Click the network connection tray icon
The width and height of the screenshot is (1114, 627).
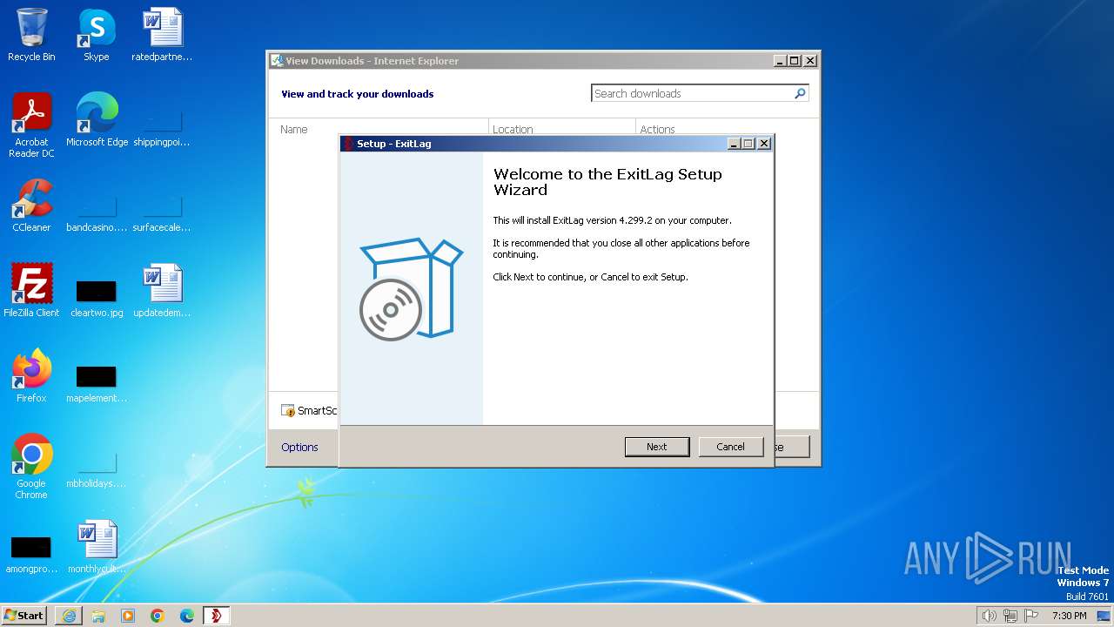click(x=1010, y=616)
